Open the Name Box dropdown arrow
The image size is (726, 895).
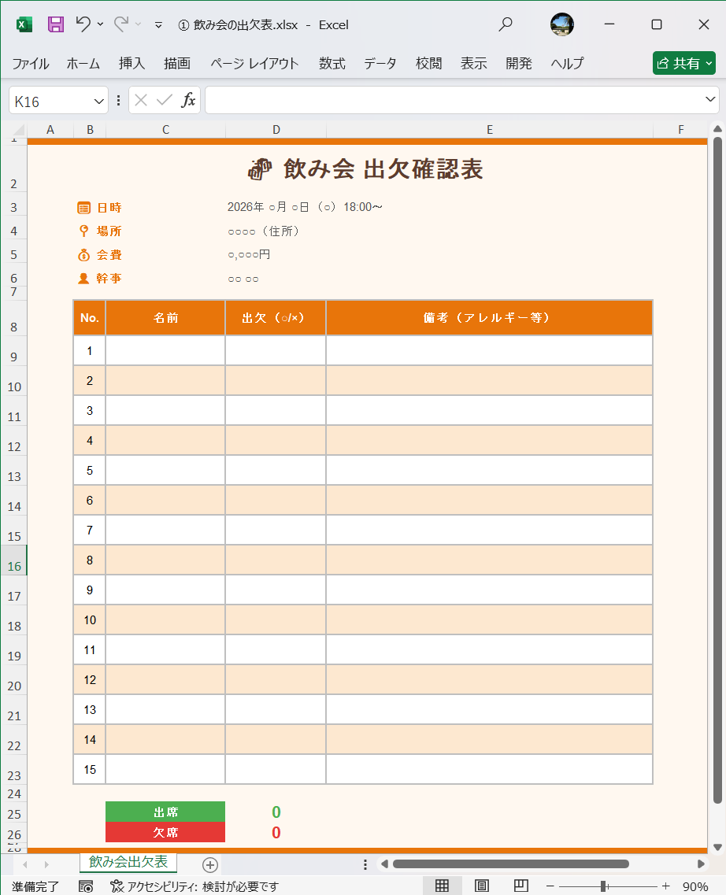(98, 100)
